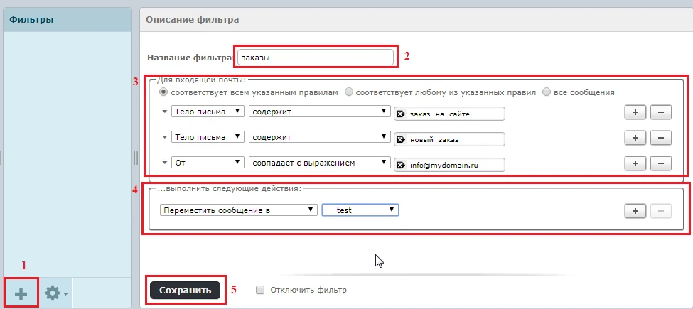Screen dimensions: 693x309
Task: Open the 'test' folder dropdown
Action: 360,210
